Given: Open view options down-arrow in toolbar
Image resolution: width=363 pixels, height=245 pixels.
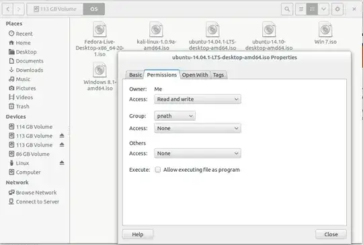Looking at the screenshot, I should click(323, 9).
